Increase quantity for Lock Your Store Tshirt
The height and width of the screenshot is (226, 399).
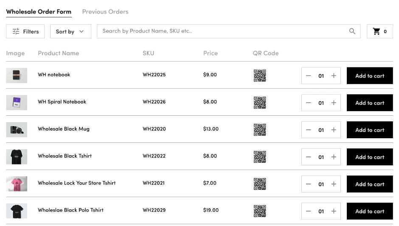point(334,184)
